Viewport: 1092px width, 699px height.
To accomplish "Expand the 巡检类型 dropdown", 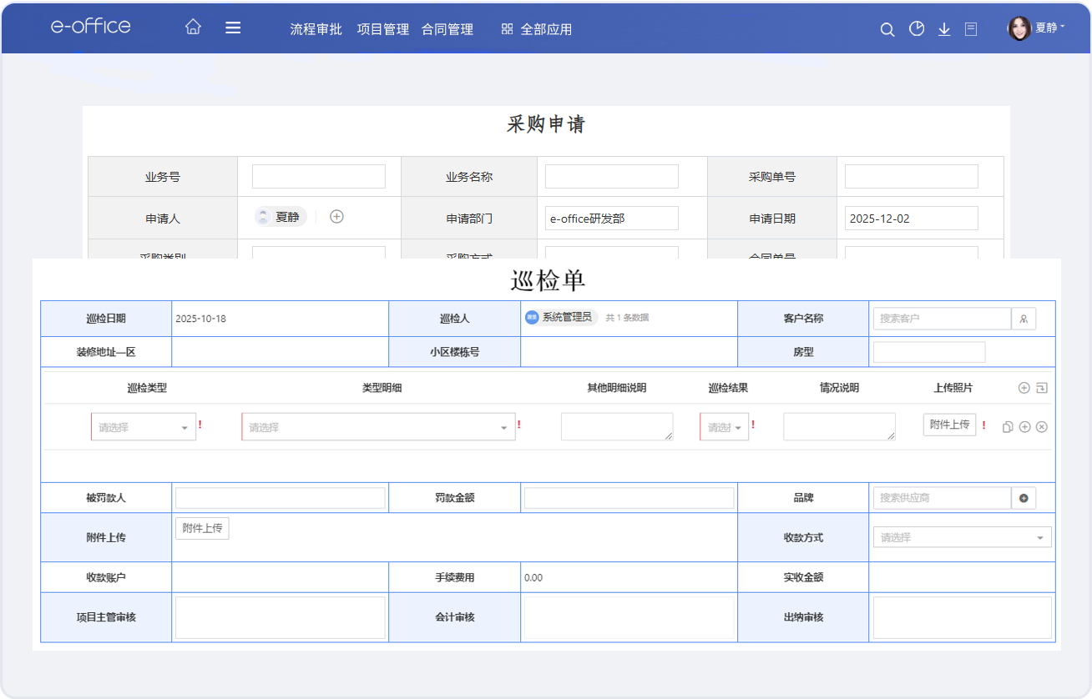I will 144,427.
